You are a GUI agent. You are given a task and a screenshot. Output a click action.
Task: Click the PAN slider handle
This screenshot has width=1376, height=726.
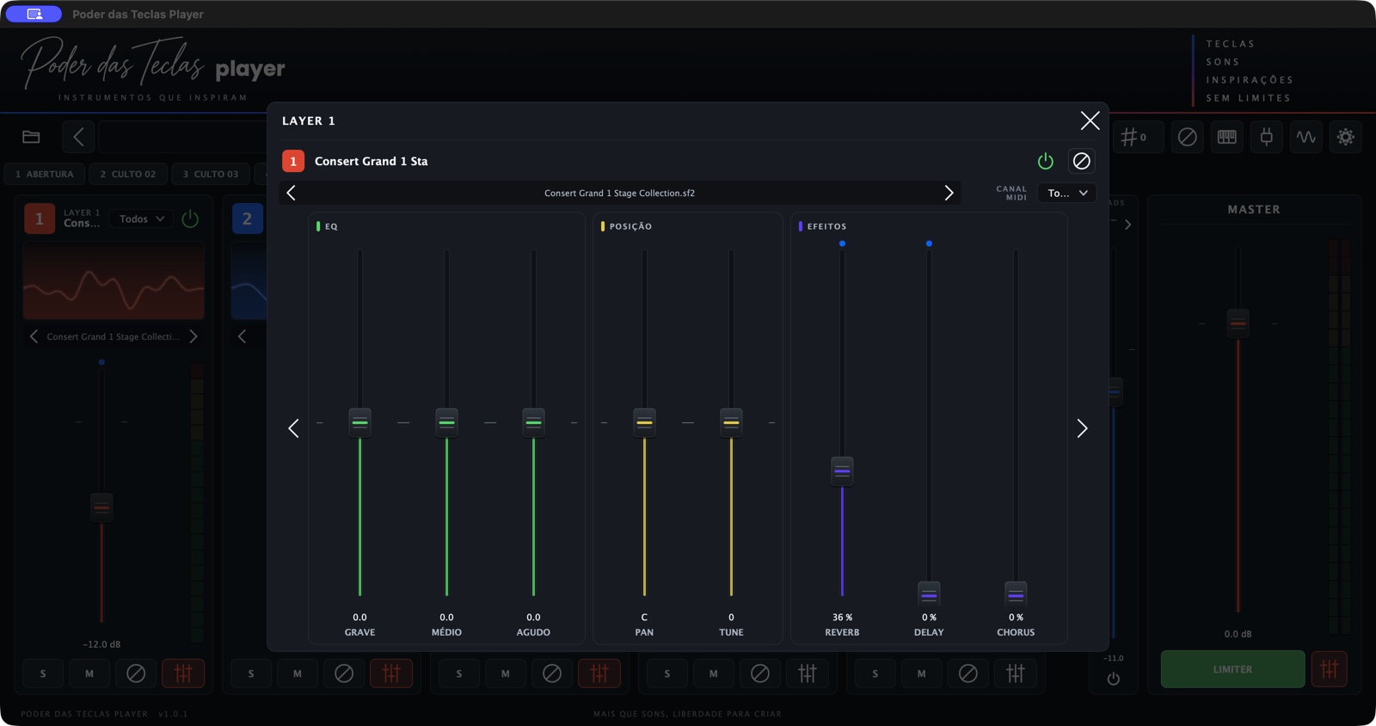644,422
